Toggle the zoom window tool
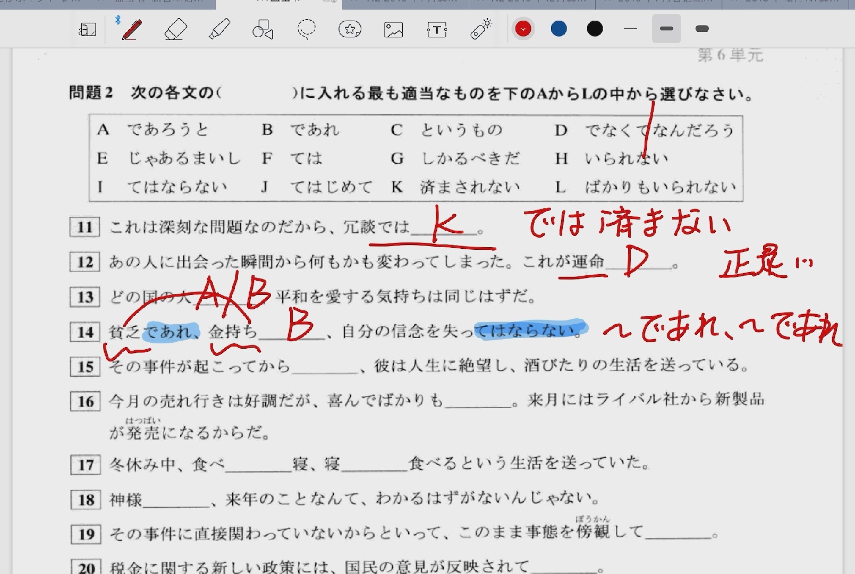The height and width of the screenshot is (574, 855). [87, 29]
